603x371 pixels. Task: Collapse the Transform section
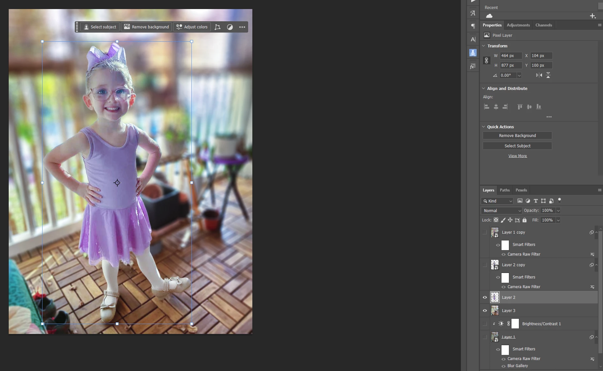click(x=483, y=46)
